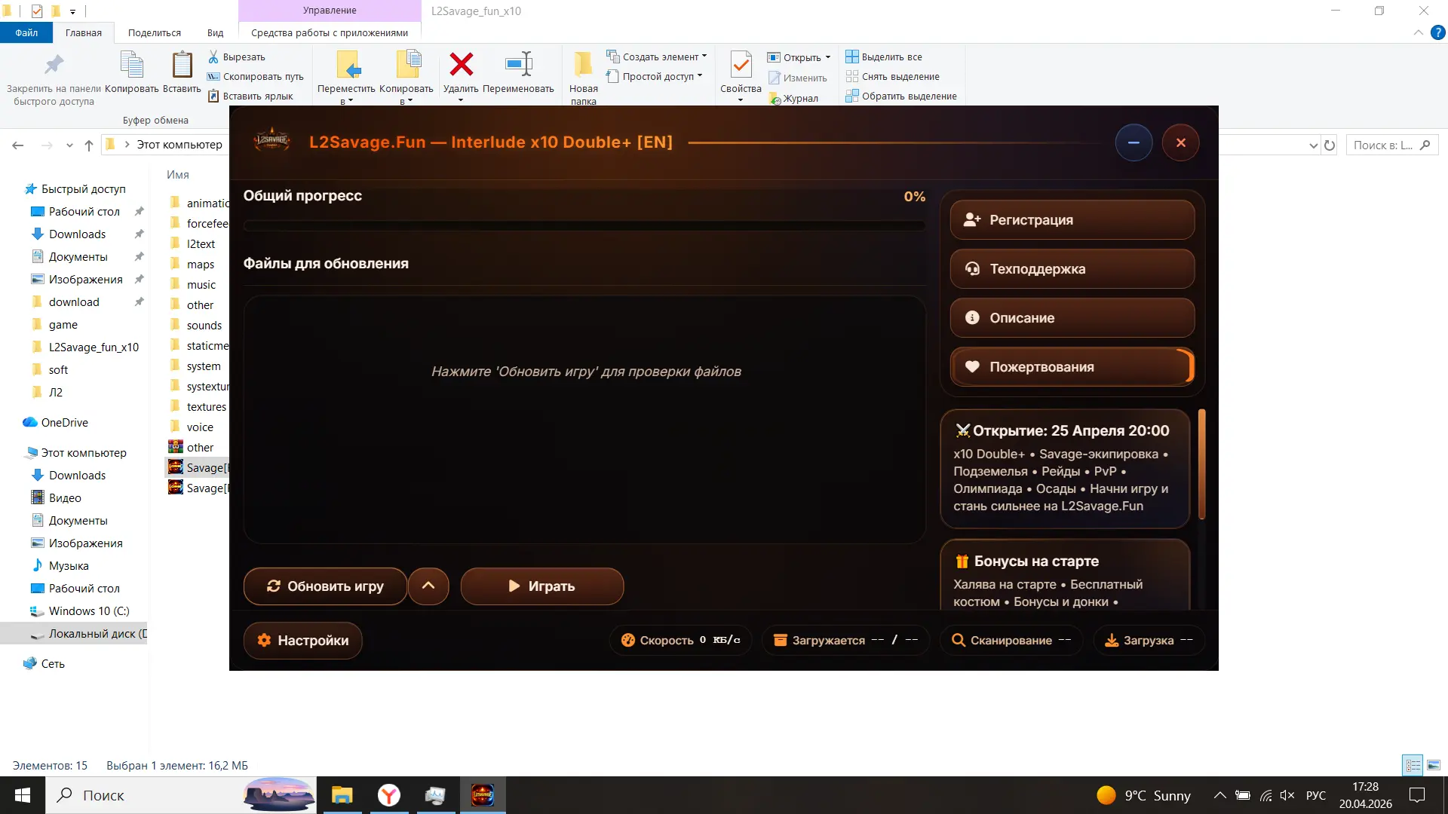1448x814 pixels.
Task: Open the File menu tab
Action: (26, 32)
